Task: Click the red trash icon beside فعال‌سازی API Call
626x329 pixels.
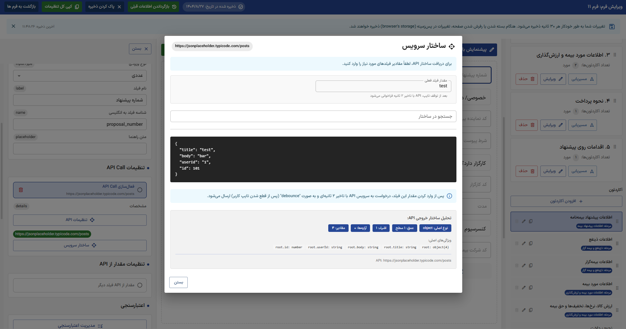Action: [x=21, y=190]
